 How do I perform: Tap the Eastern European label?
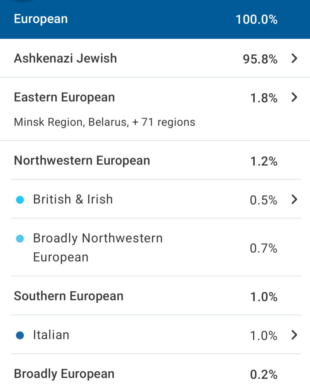(64, 97)
